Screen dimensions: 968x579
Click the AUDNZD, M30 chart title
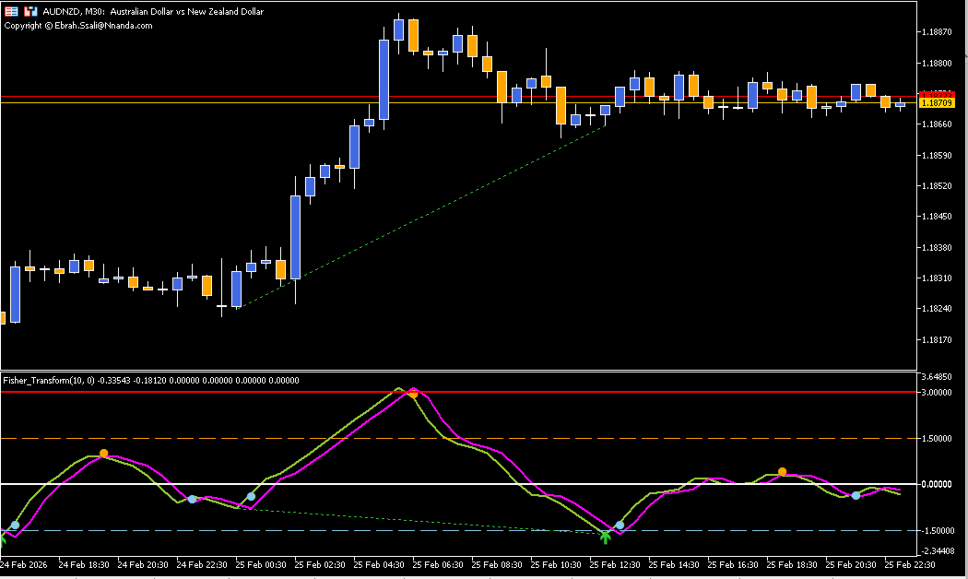point(153,11)
